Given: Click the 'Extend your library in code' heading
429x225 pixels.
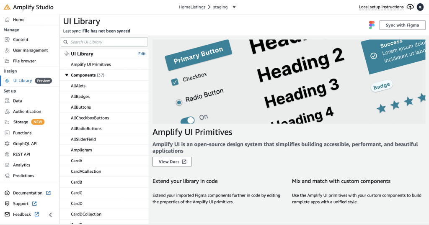Looking at the screenshot, I should (185, 182).
